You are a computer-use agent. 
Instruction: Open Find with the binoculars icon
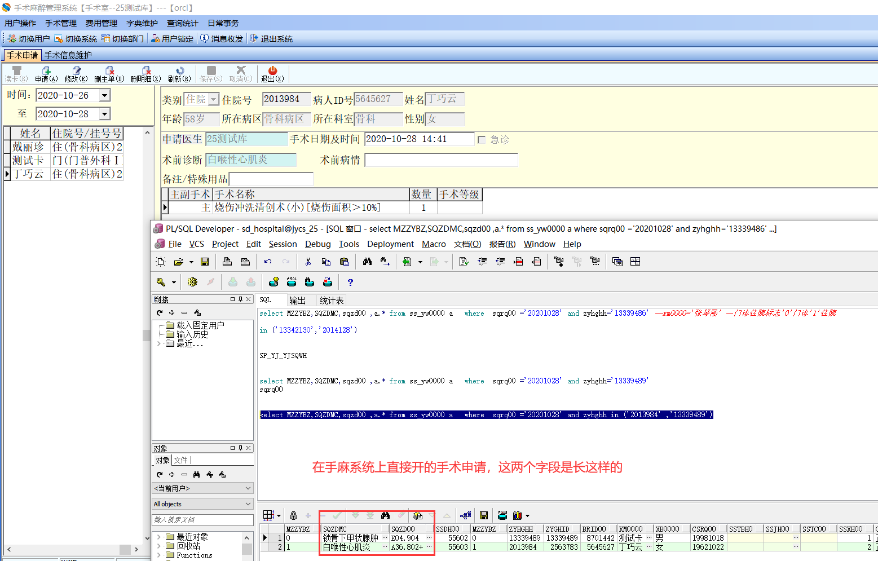pos(367,262)
